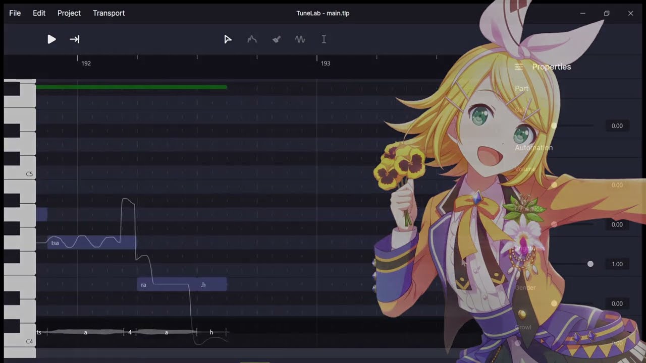The width and height of the screenshot is (646, 363).
Task: Open the Project menu
Action: click(69, 13)
